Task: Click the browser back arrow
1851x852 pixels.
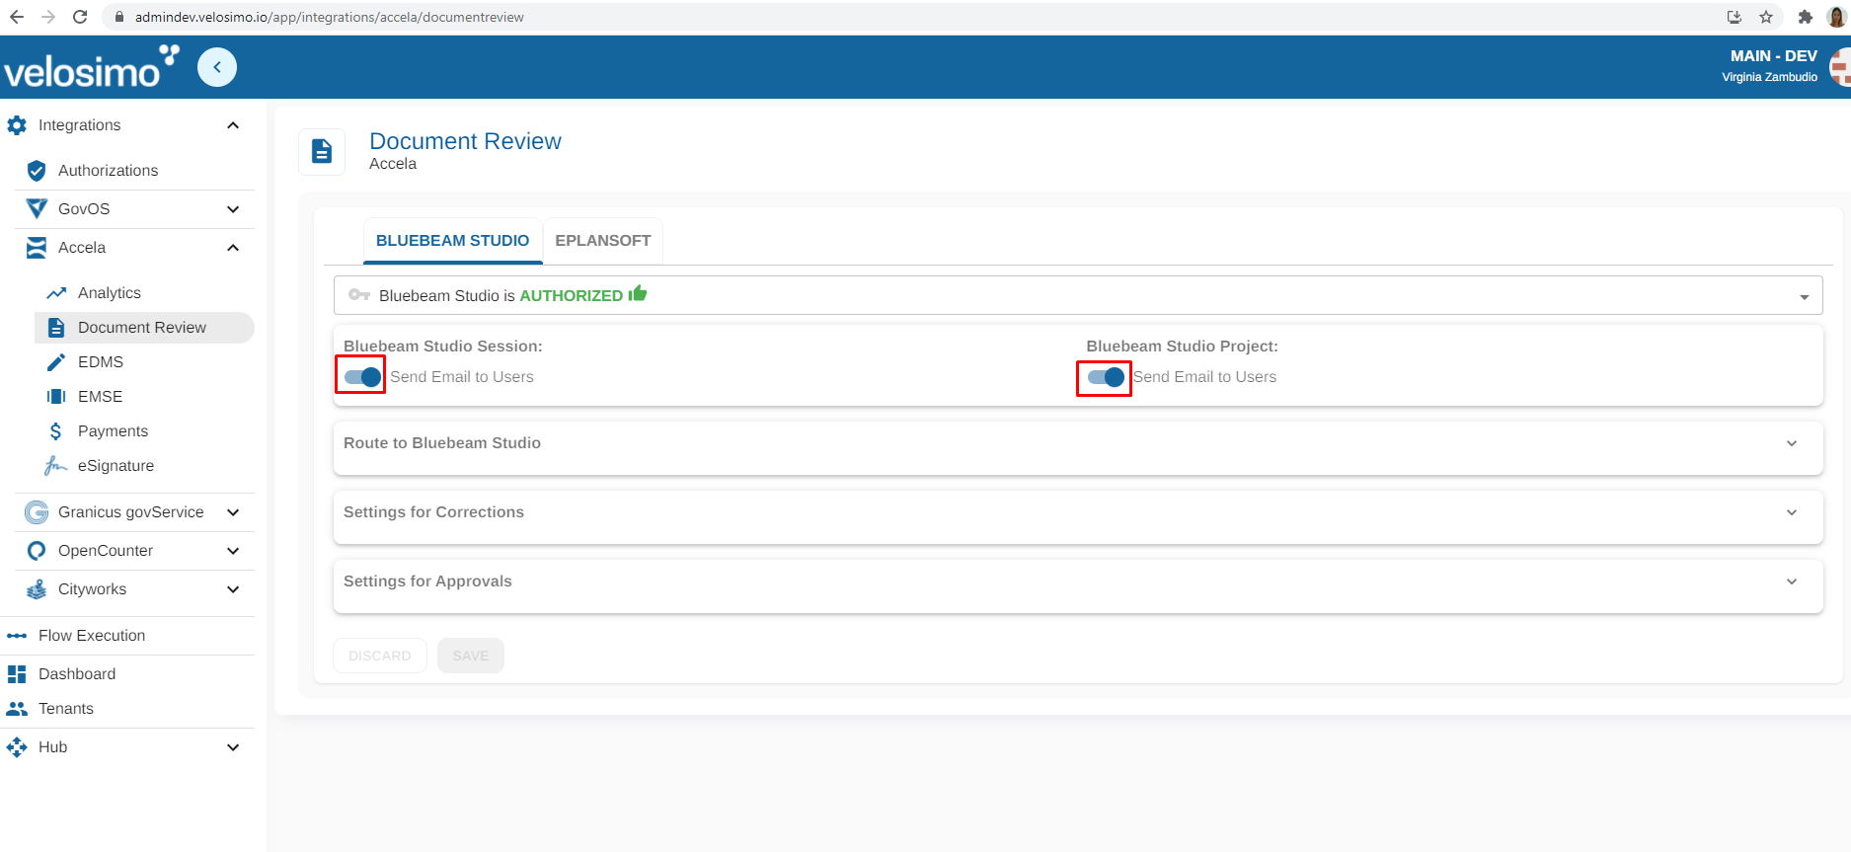Action: click(17, 17)
